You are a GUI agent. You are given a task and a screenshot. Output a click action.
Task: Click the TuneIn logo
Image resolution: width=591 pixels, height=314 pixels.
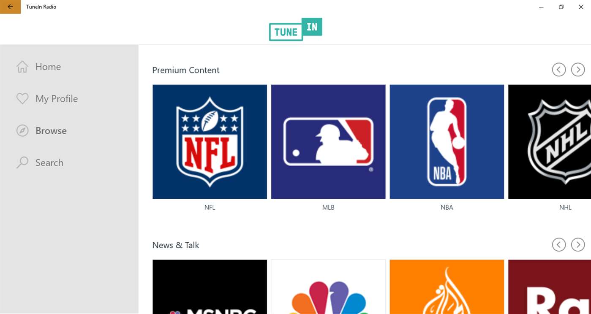click(x=295, y=29)
